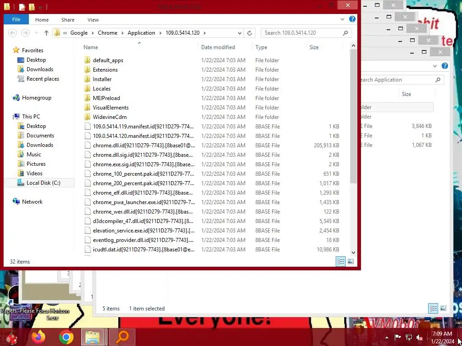Switch to the View ribbon tab
462x346 pixels.
(x=93, y=20)
